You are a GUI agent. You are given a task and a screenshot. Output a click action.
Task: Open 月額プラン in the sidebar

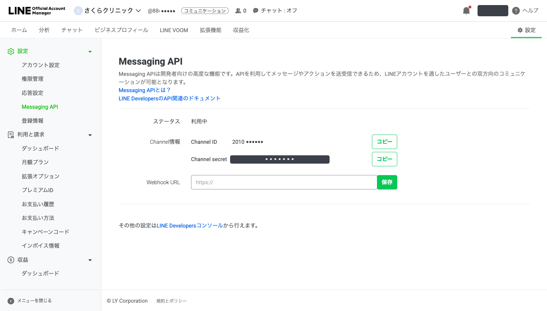[x=35, y=162]
